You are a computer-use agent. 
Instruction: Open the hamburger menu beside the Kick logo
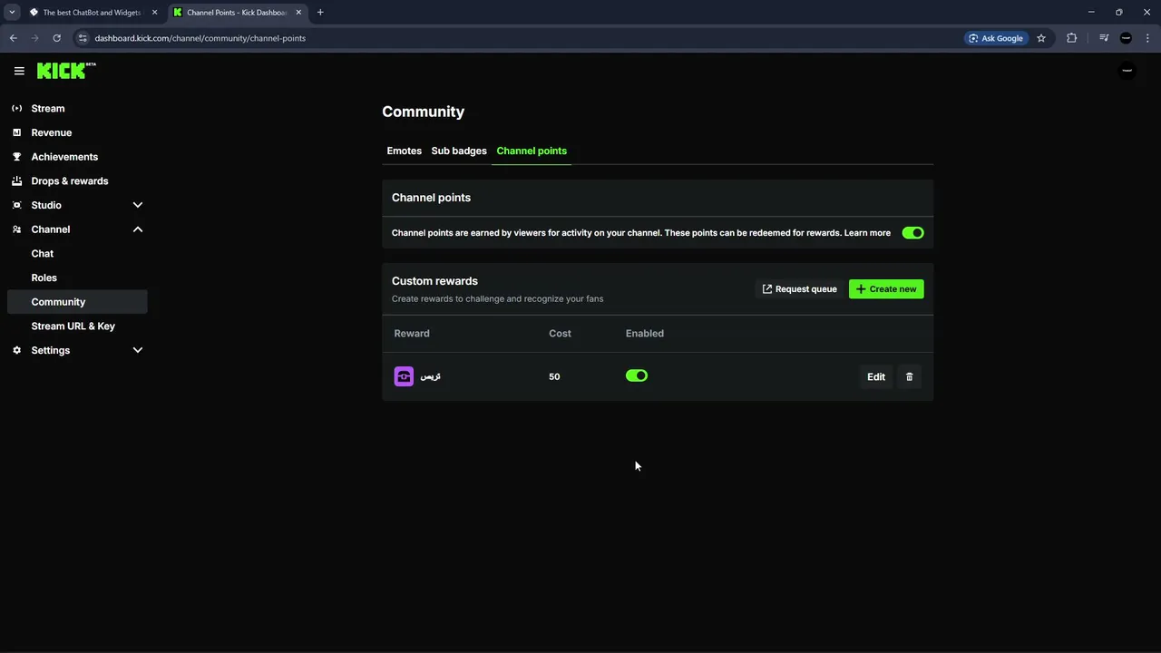[19, 71]
